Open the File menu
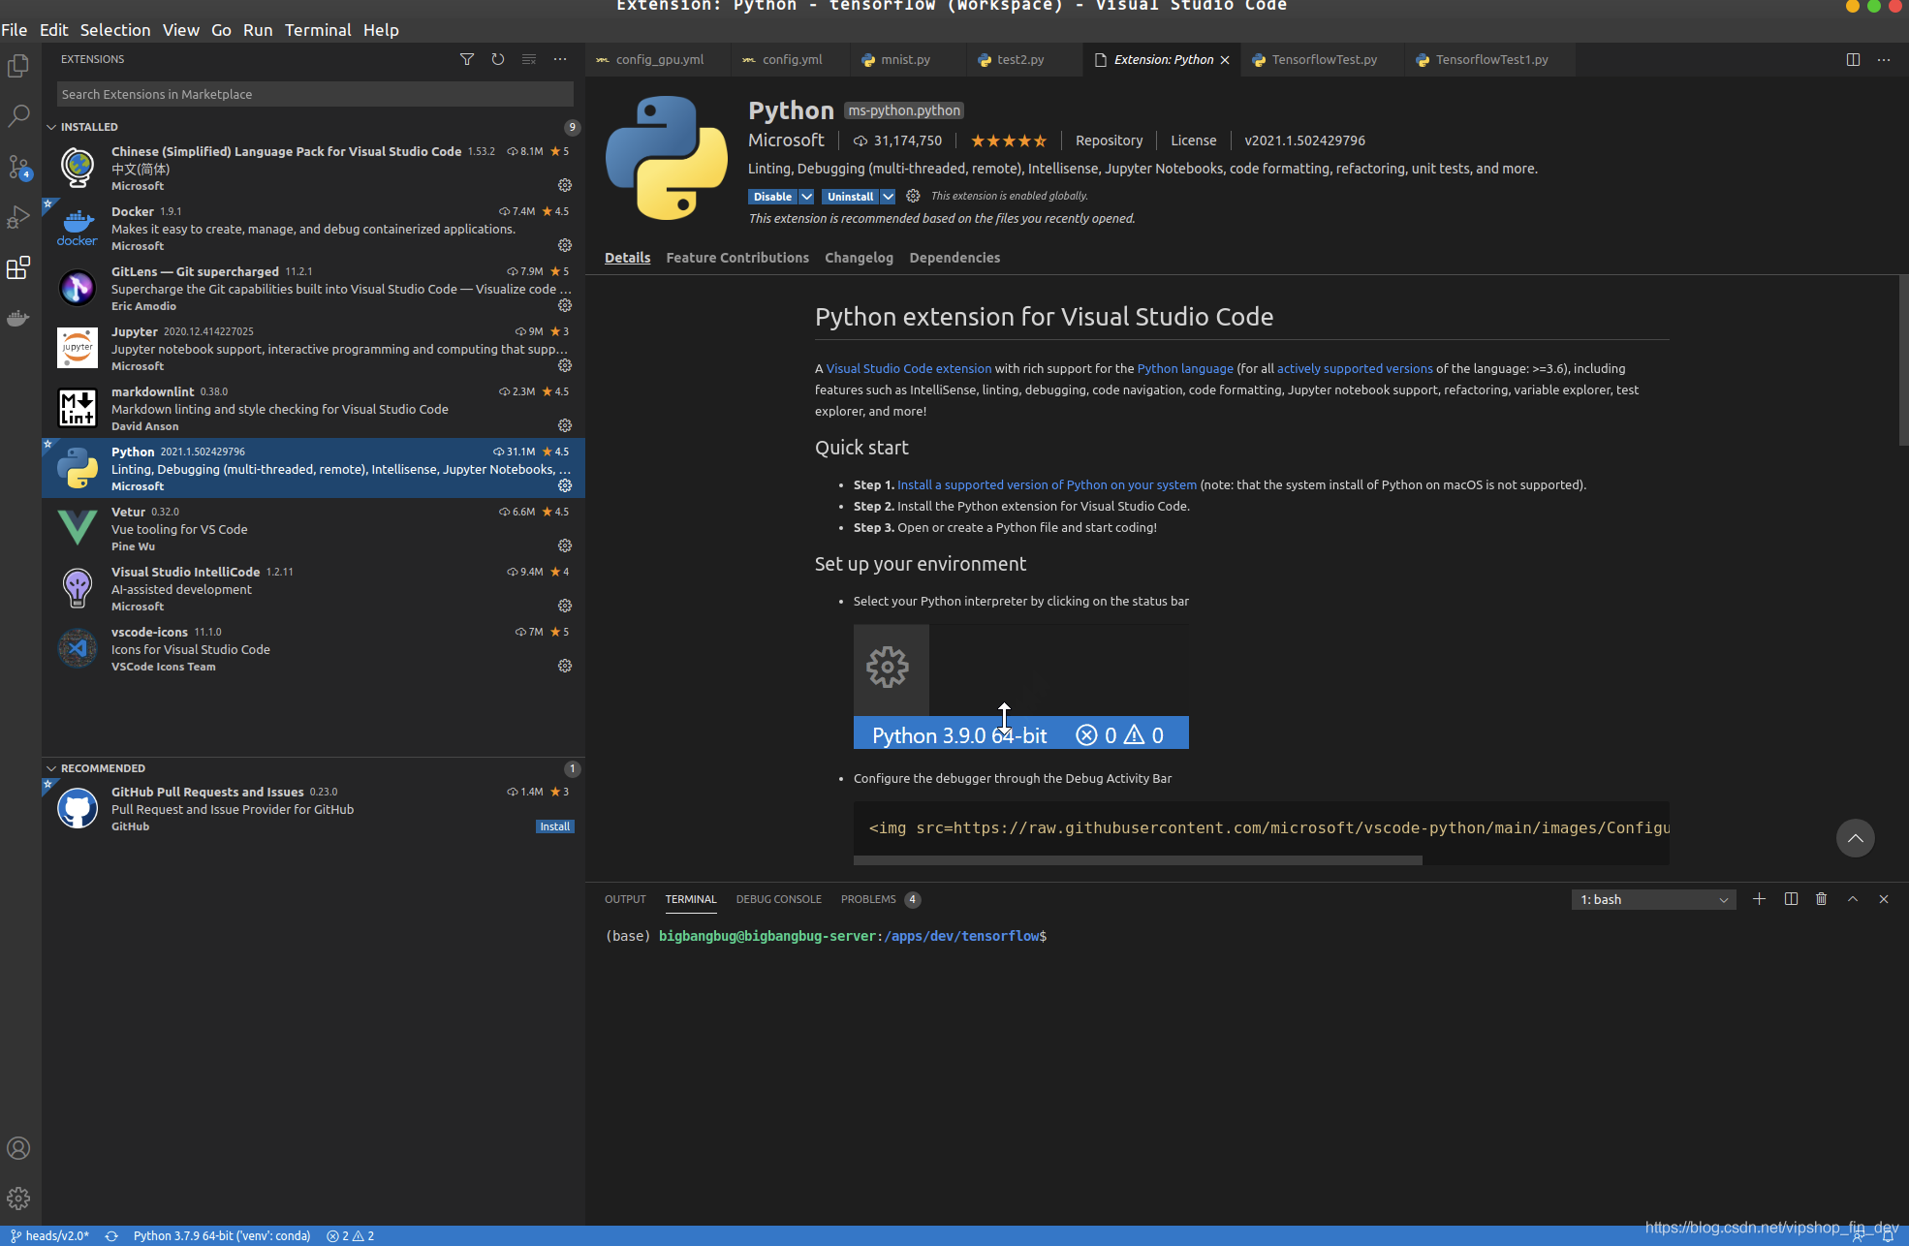Viewport: 1909px width, 1246px height. tap(15, 30)
